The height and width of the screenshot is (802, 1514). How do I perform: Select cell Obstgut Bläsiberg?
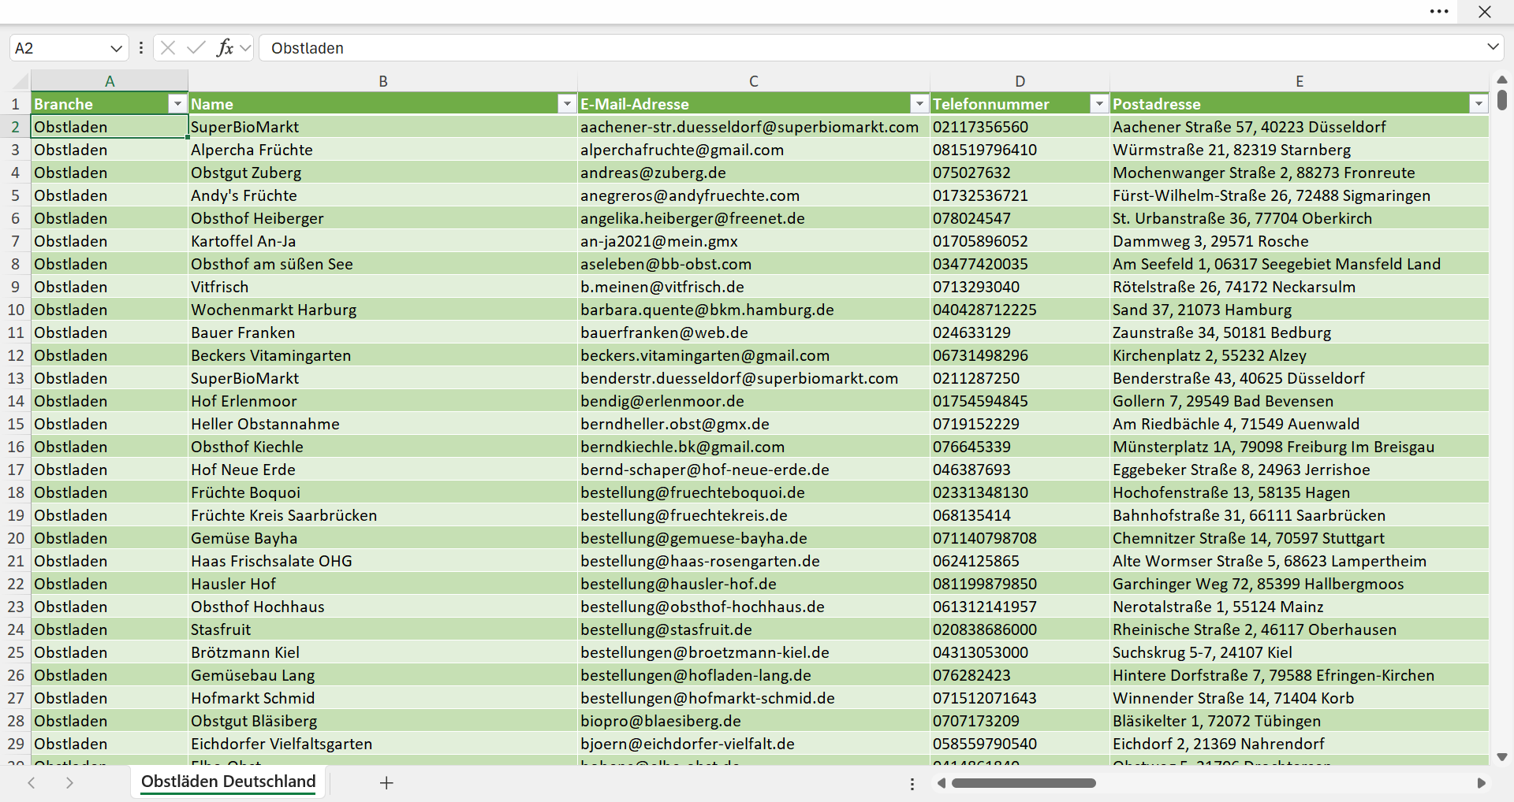(383, 721)
